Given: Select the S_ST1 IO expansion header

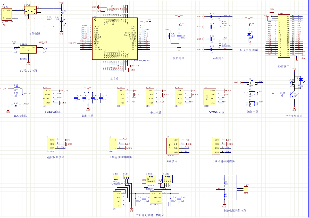Looking at the screenshot, I should pyautogui.click(x=284, y=36).
